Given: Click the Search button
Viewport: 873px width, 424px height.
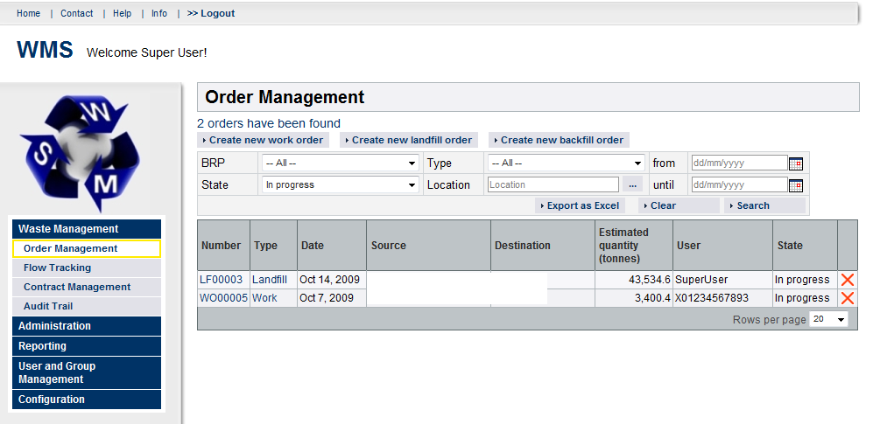Looking at the screenshot, I should point(751,205).
